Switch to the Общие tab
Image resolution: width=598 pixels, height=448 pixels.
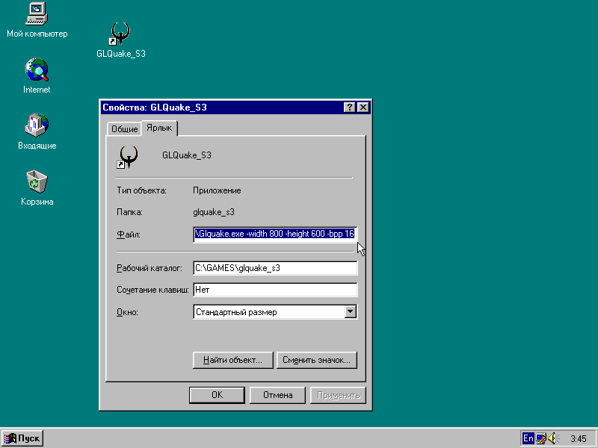coord(124,128)
